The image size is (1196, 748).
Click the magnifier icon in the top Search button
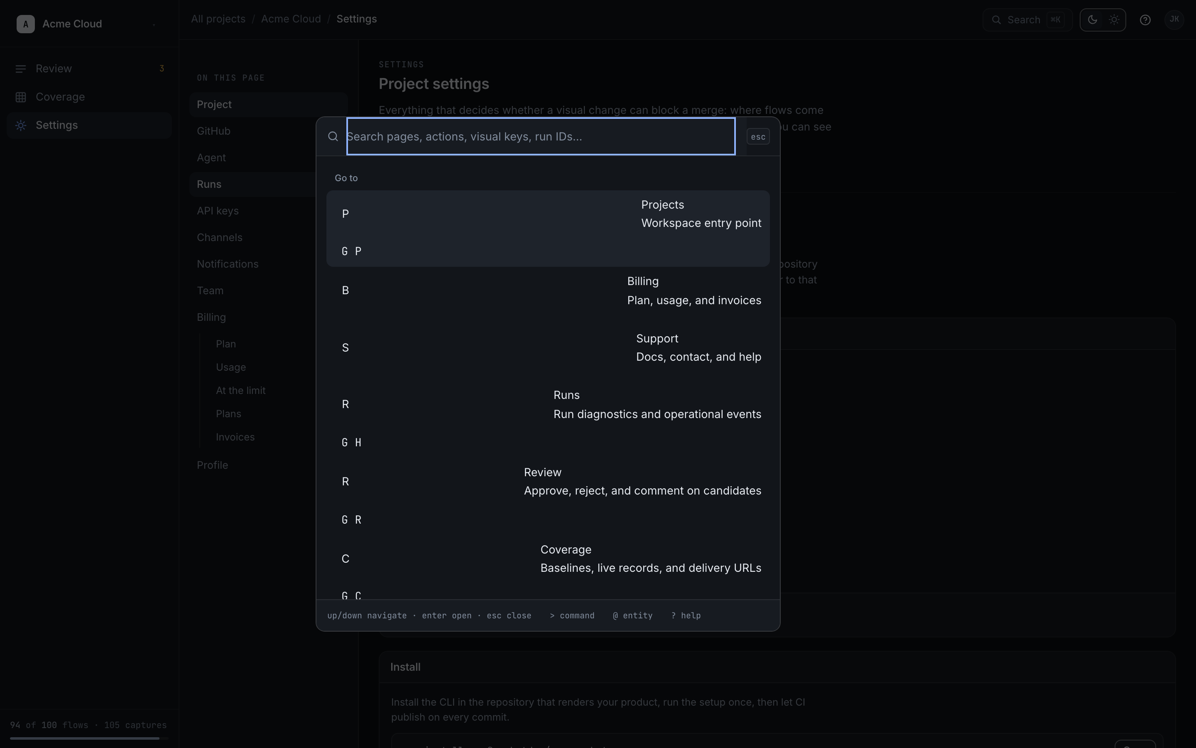tap(996, 20)
